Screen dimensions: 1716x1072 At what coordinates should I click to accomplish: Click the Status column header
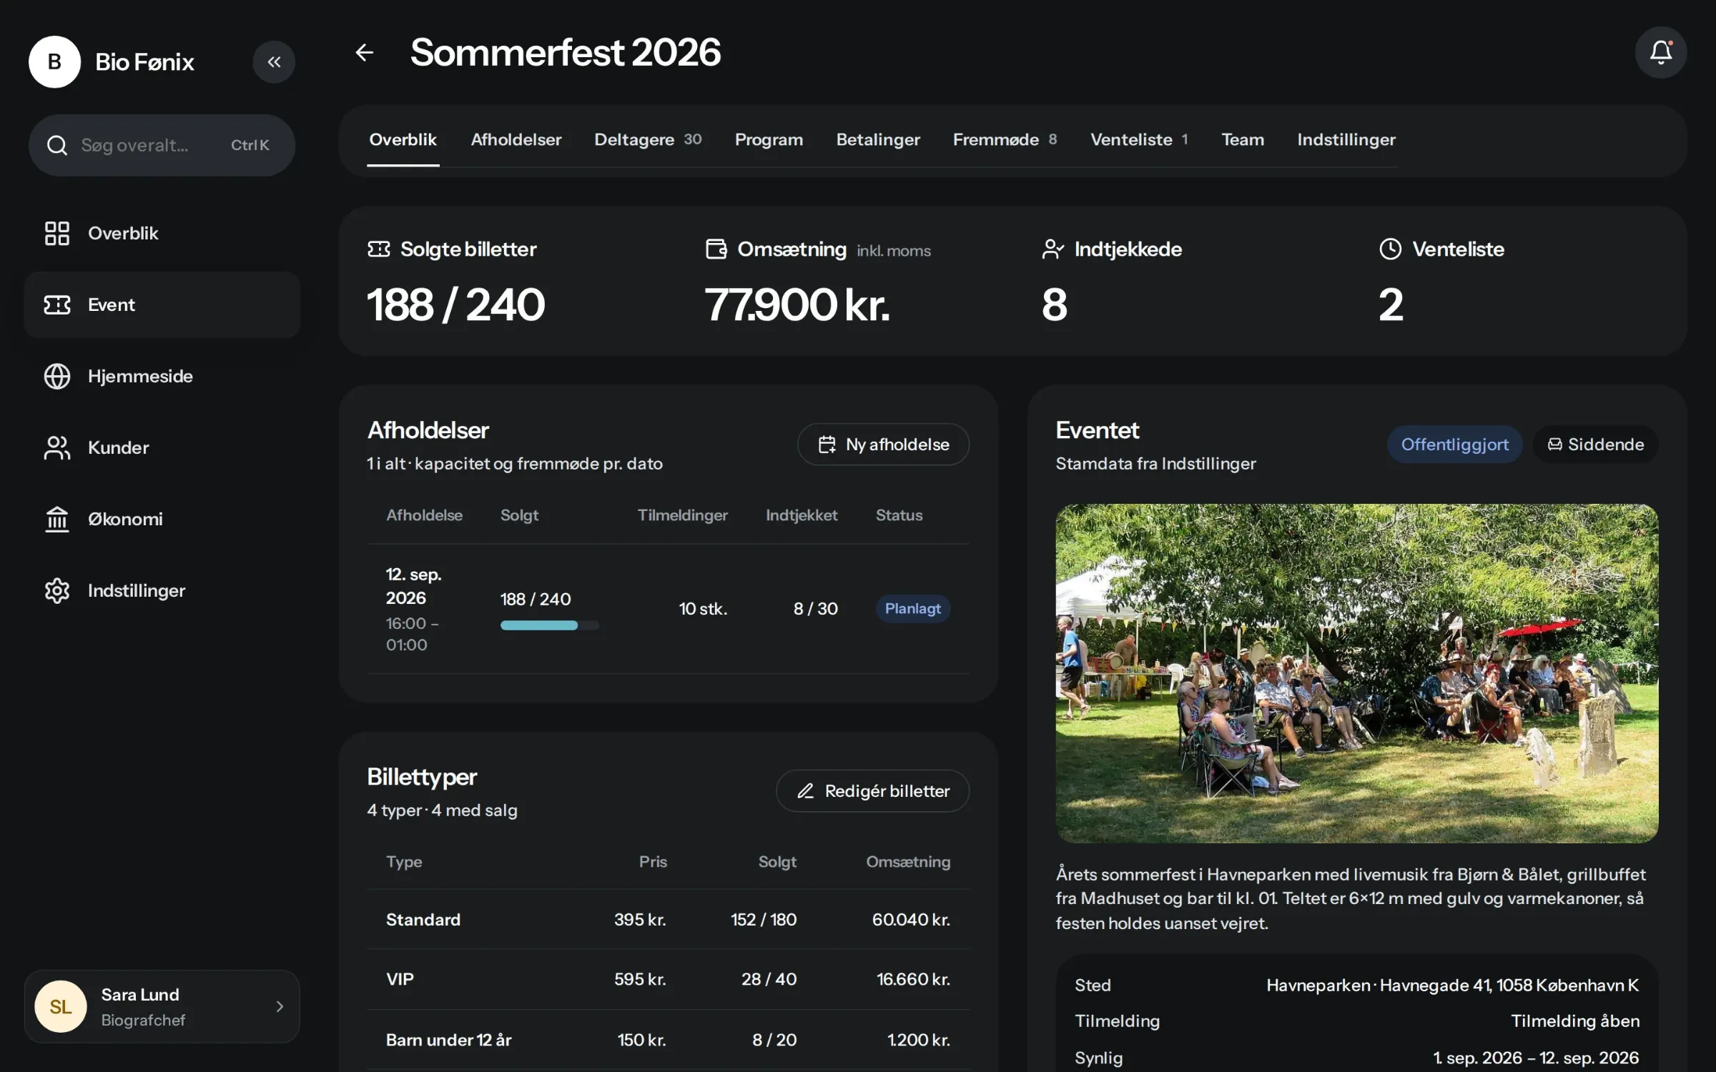point(899,515)
